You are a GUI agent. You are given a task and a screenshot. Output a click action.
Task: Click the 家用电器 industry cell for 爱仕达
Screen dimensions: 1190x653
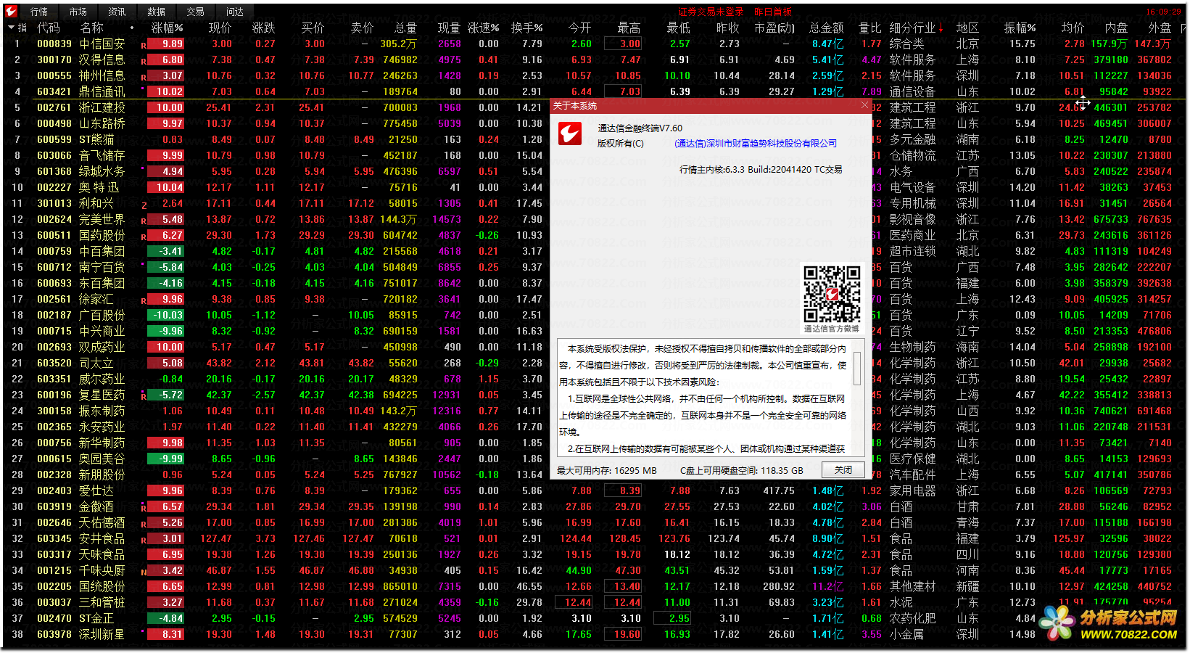912,491
